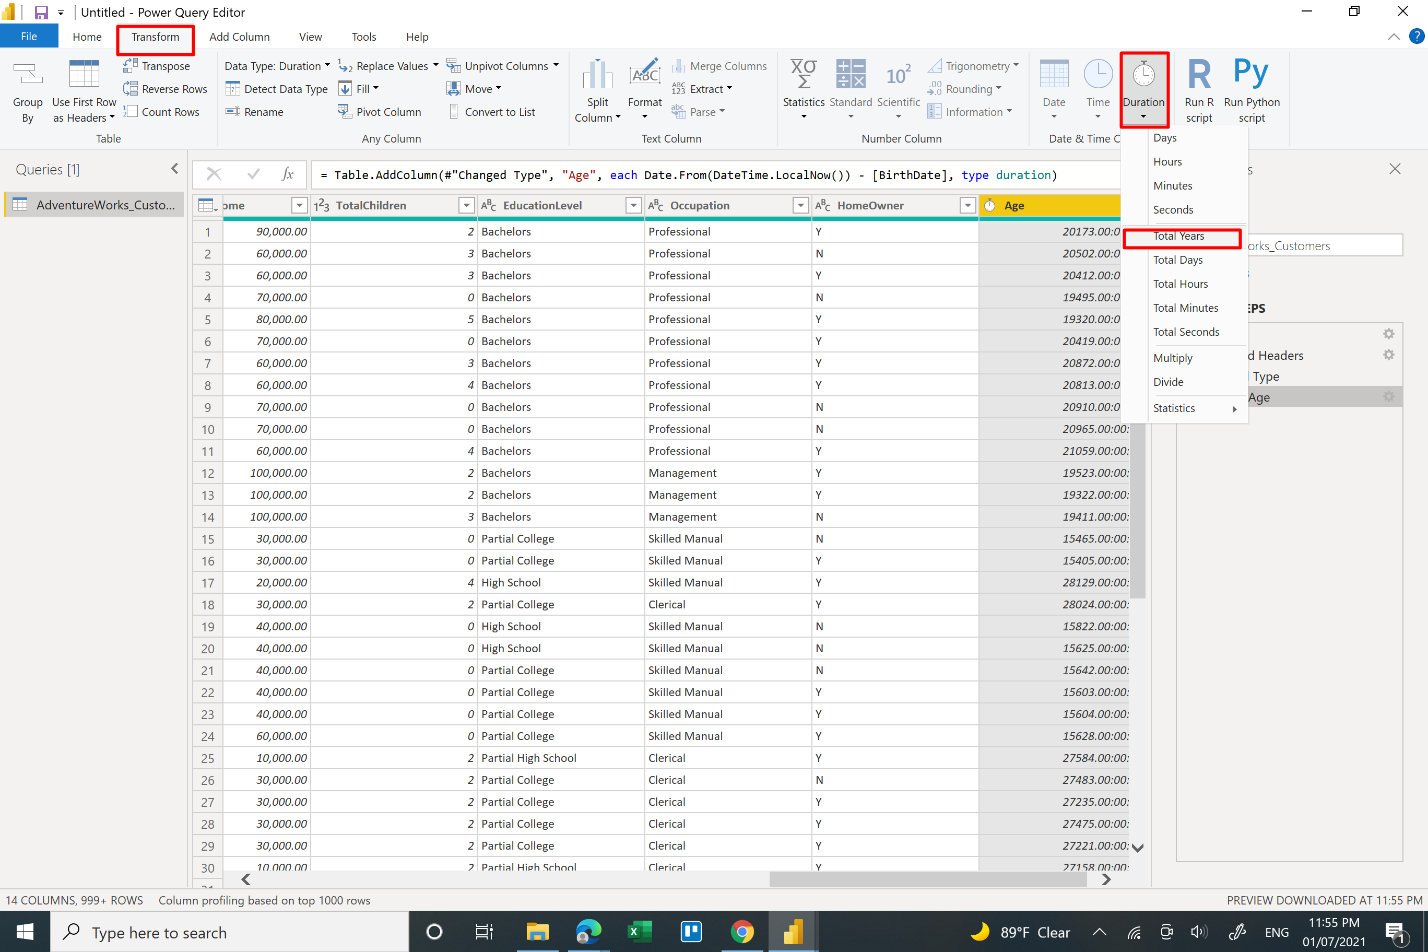The image size is (1428, 952).
Task: Click the Split Column icon
Action: (597, 75)
